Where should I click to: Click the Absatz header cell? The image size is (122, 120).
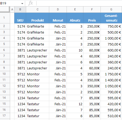click(75, 18)
